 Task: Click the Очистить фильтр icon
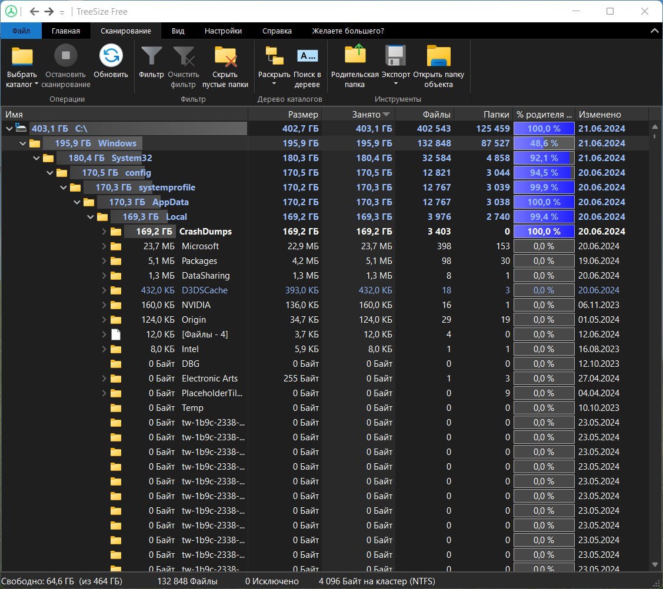(184, 56)
